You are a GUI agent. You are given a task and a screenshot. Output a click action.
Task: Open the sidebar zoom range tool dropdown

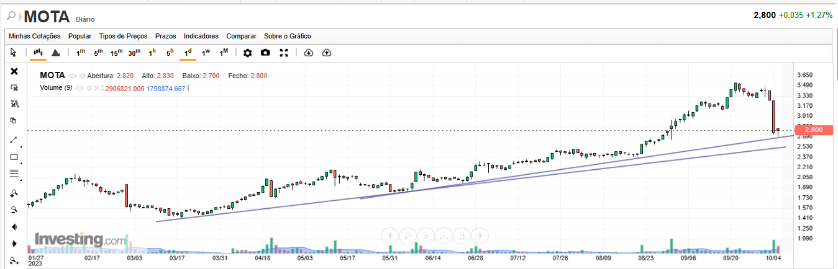click(14, 261)
